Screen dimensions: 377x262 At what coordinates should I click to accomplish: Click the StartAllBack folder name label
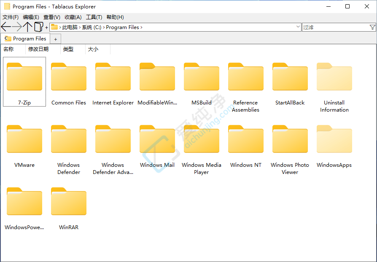coord(290,103)
